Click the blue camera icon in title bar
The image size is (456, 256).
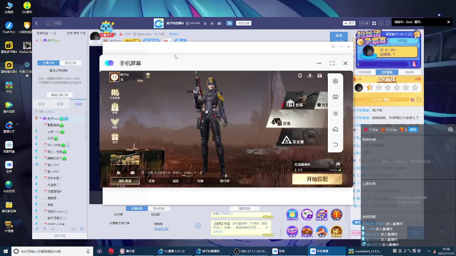click(x=229, y=23)
